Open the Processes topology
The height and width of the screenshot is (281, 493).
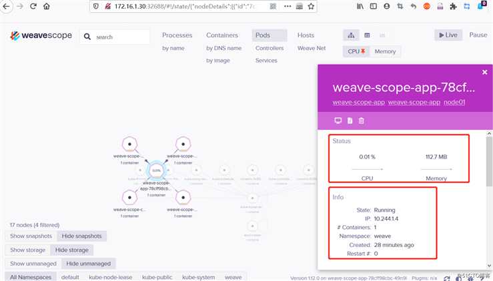click(177, 35)
